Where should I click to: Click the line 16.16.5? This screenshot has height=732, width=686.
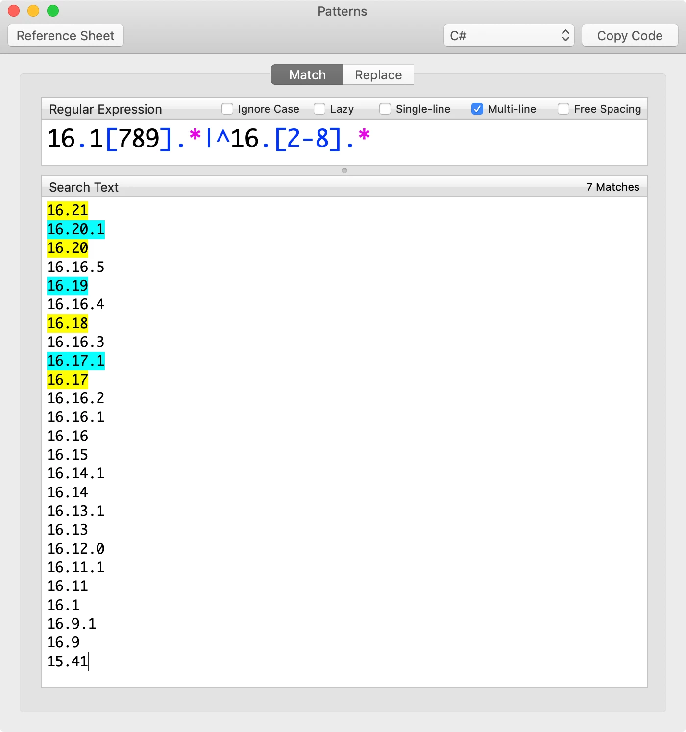click(x=76, y=267)
